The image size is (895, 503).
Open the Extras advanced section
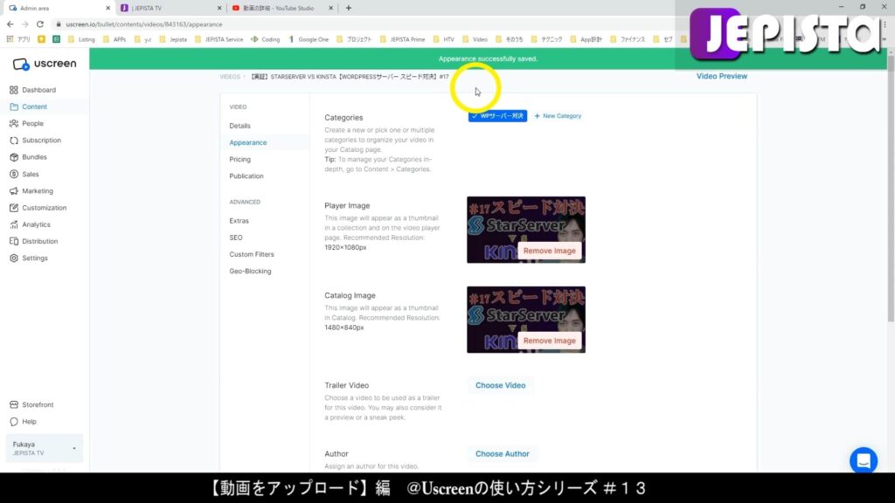point(239,221)
